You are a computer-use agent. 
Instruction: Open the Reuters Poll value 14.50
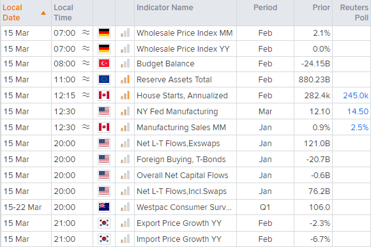tap(358, 112)
